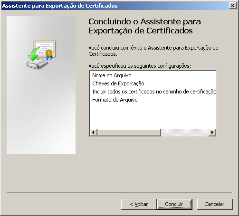This screenshot has height=216, width=239.
Task: Close the Assistente para Exportação de Certificados window
Action: click(233, 6)
